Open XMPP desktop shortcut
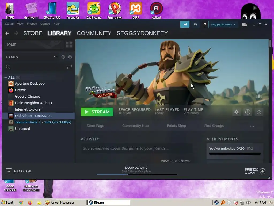274x206 pixels. [135, 10]
